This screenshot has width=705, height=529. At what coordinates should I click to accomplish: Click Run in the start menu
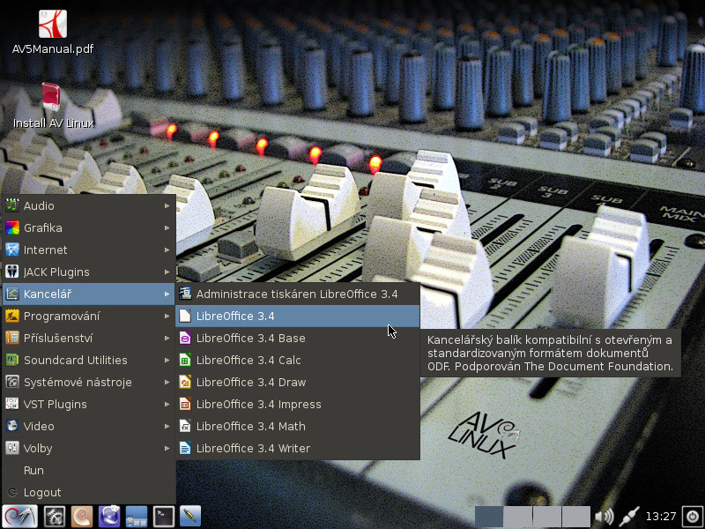point(33,470)
